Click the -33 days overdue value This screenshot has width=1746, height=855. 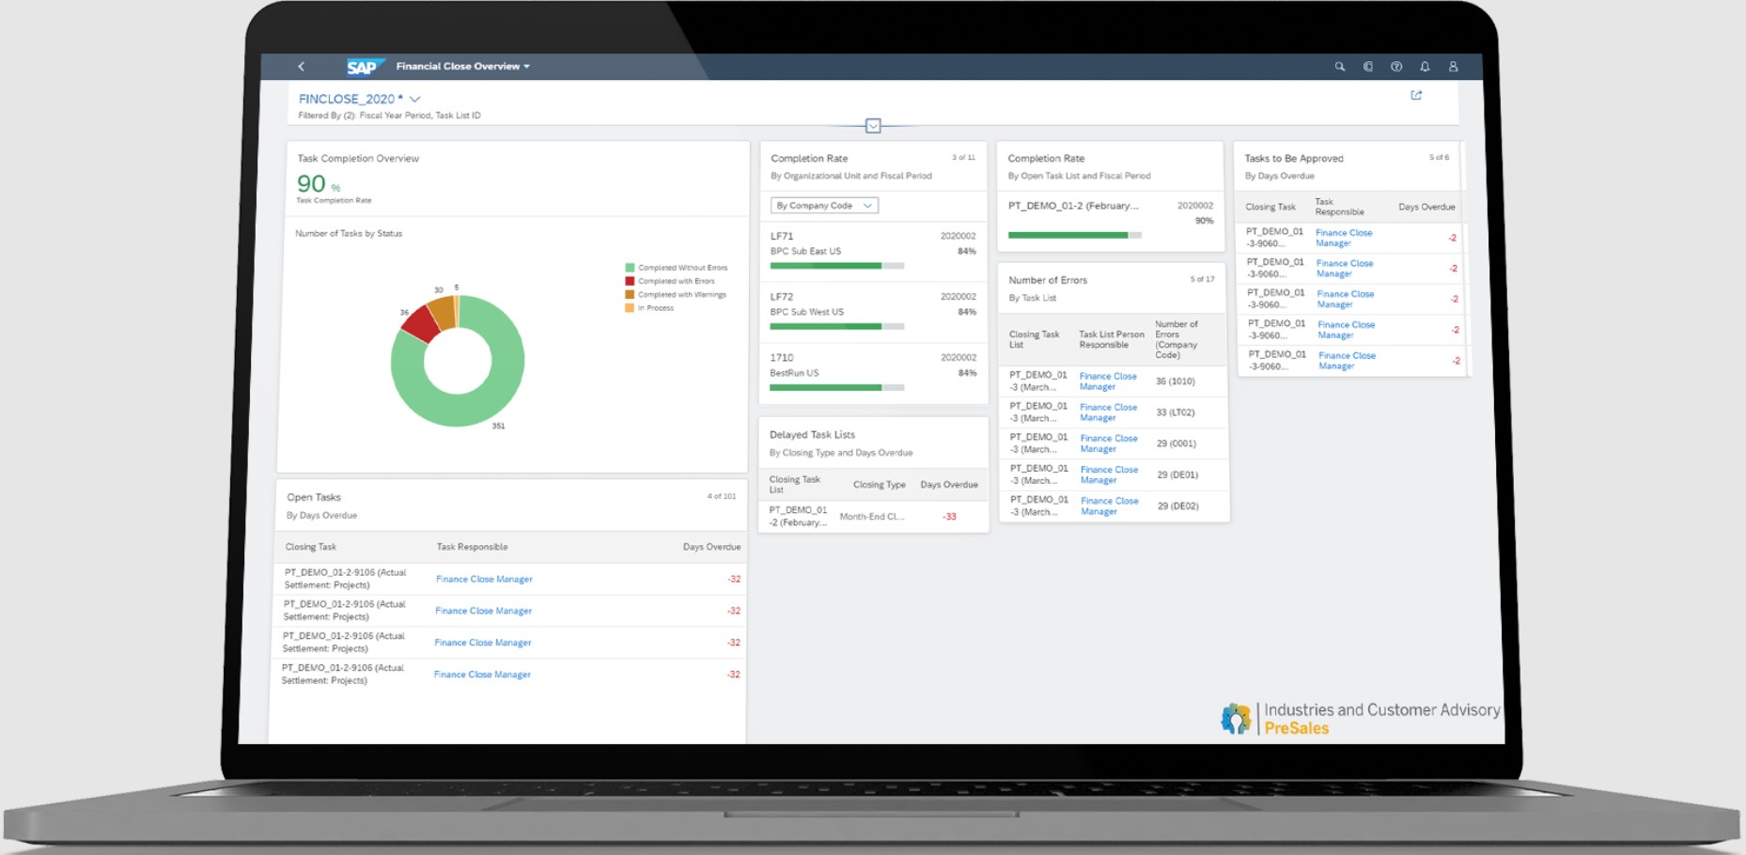click(949, 517)
